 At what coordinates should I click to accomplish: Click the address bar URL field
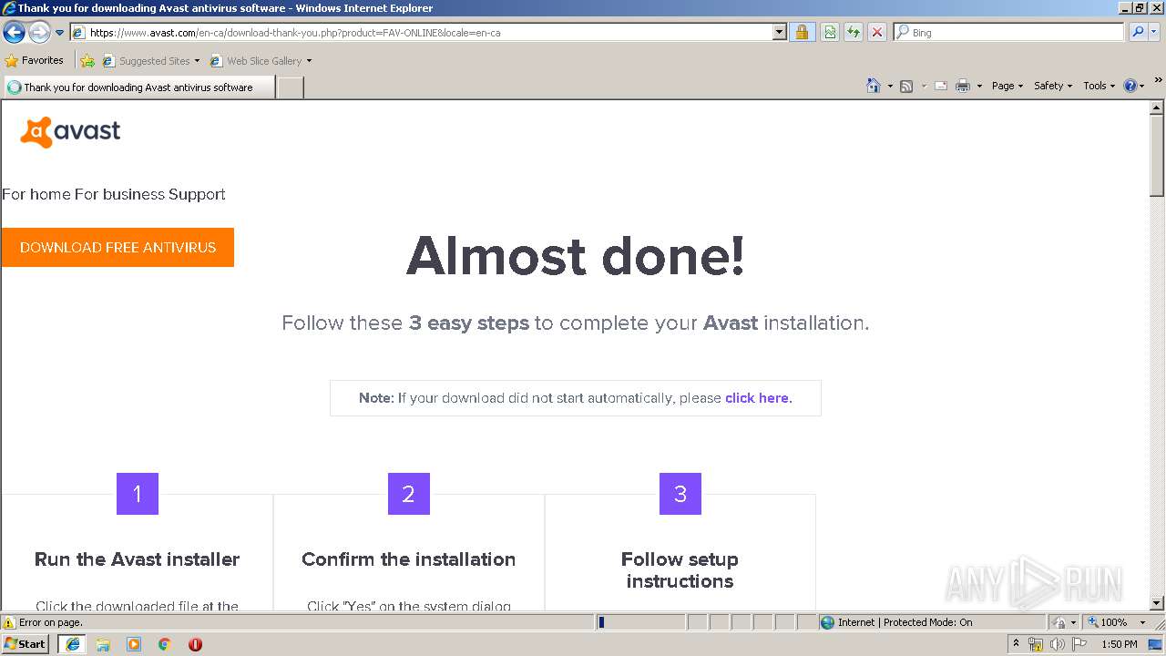click(x=421, y=33)
